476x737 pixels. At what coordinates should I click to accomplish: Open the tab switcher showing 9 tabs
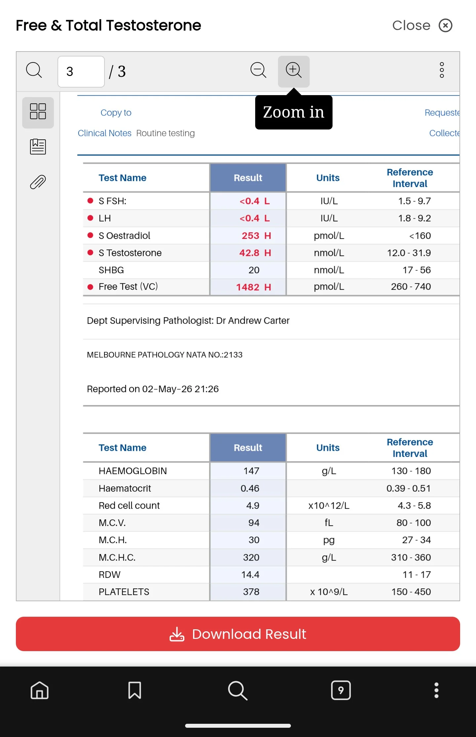341,690
